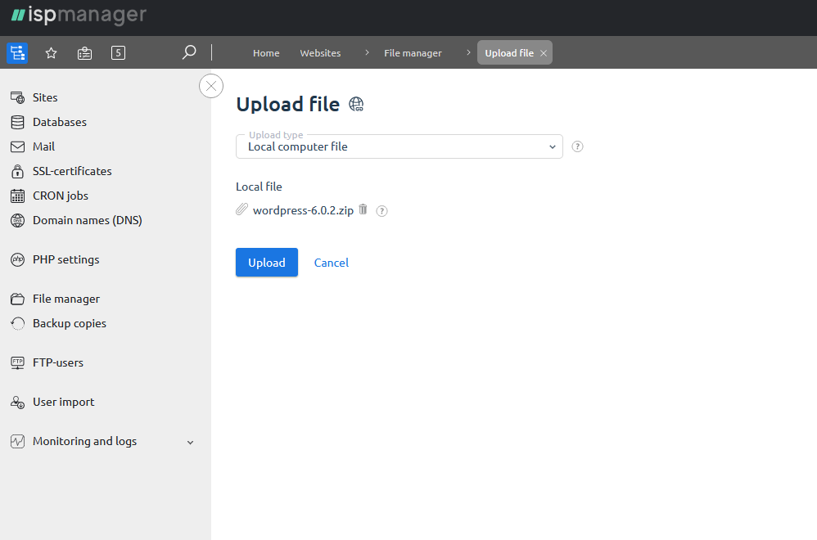Open the Mail section
Viewport: 817px width, 540px height.
pyautogui.click(x=45, y=146)
